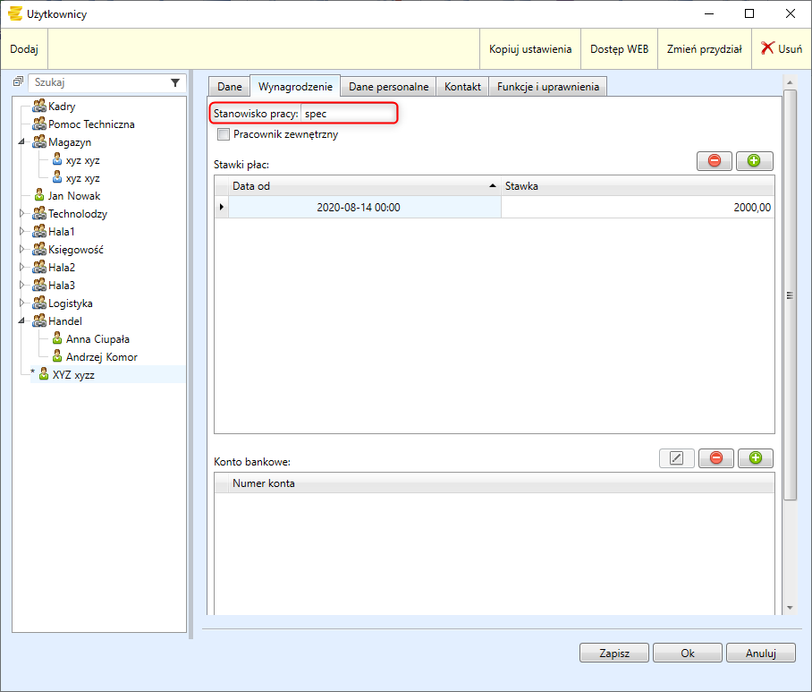This screenshot has width=812, height=692.
Task: Click the collapse-all icon left of search
Action: [18, 82]
